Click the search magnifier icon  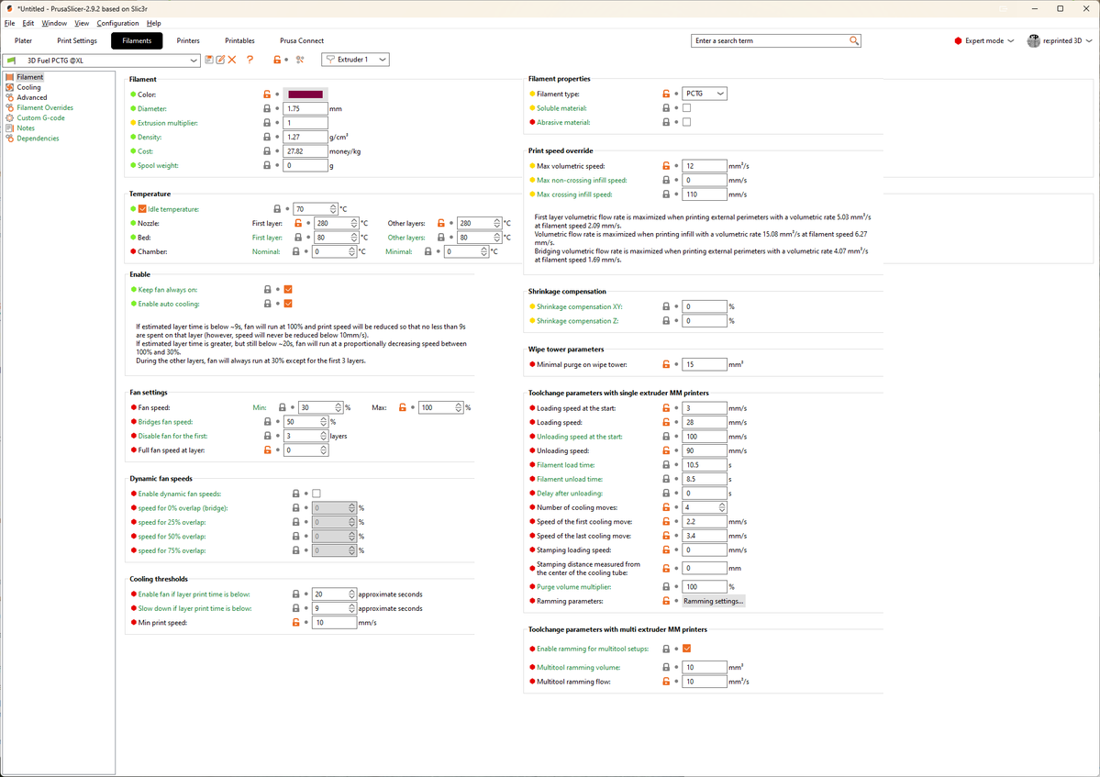854,40
